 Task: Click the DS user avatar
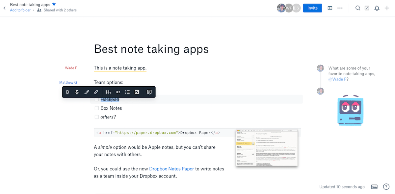pos(297,8)
